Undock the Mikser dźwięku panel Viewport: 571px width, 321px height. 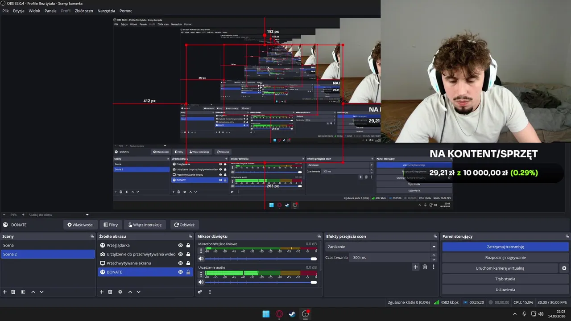(x=319, y=236)
